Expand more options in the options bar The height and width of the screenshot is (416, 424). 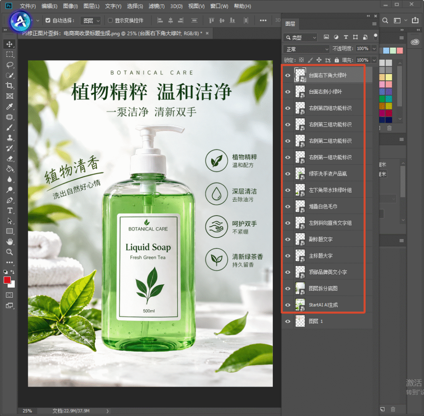(x=263, y=20)
